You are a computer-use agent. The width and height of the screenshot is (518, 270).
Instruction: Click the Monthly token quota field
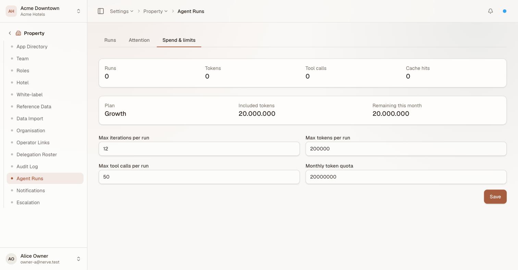pyautogui.click(x=406, y=177)
